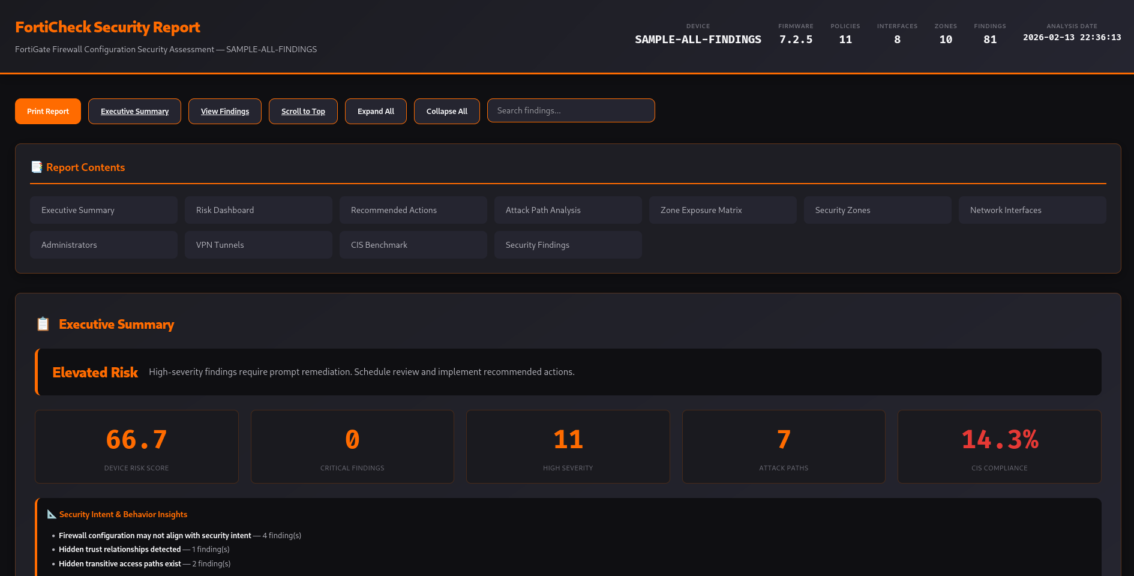Open Network Interfaces contents entry
This screenshot has height=576, width=1134.
point(1033,210)
